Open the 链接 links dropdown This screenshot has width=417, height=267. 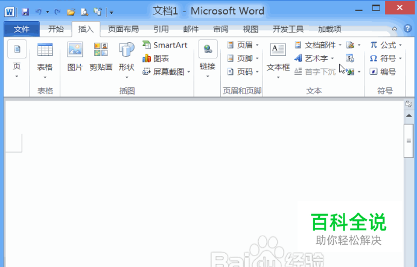coord(208,59)
